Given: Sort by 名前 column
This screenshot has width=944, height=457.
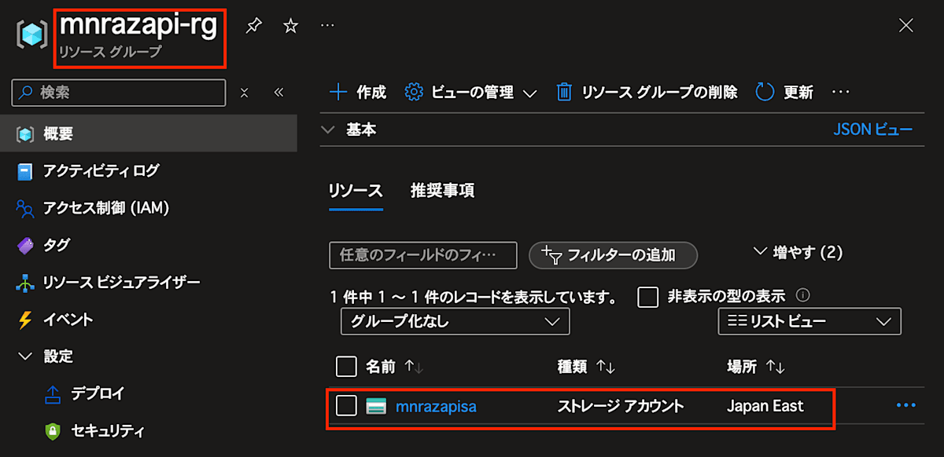Looking at the screenshot, I should (395, 367).
